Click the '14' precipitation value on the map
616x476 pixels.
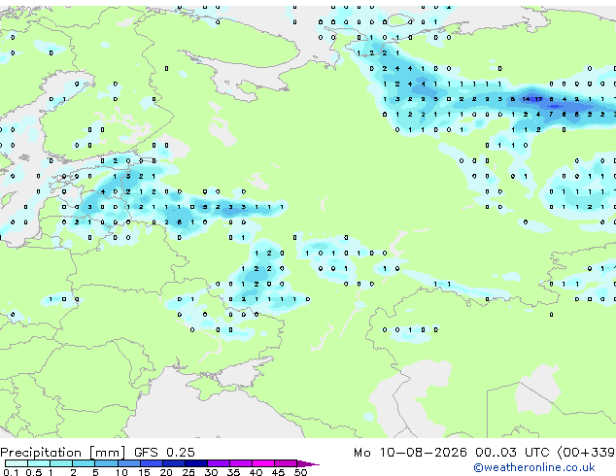526,99
